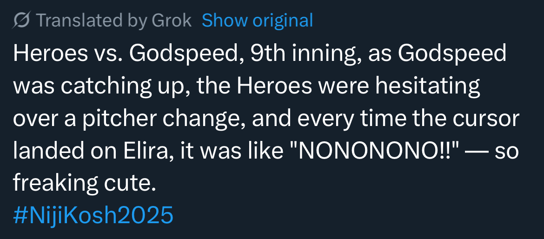The height and width of the screenshot is (239, 544).
Task: Click the name "Elira" in the tweet
Action: click(144, 152)
